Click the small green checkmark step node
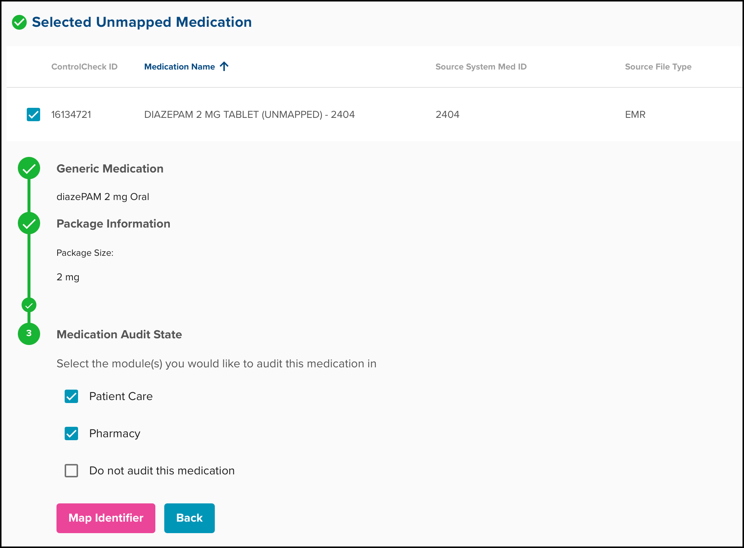This screenshot has height=548, width=744. [x=29, y=305]
